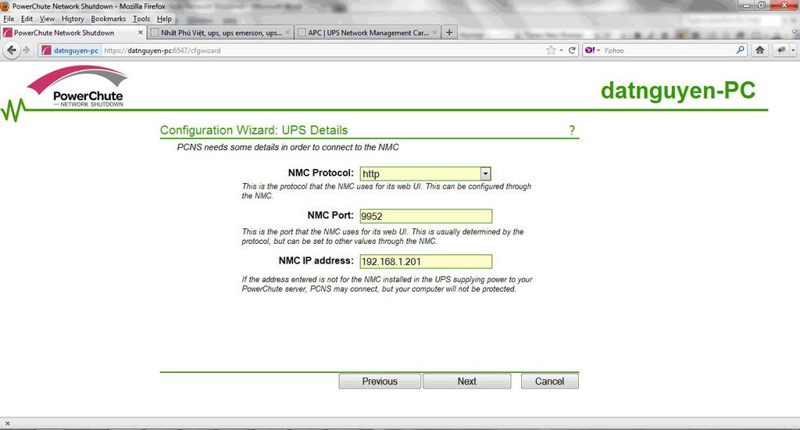Open the Bookmarks menu
The image size is (800, 430).
point(108,19)
